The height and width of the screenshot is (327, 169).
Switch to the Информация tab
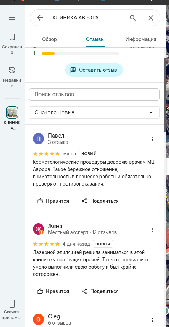[x=141, y=39]
